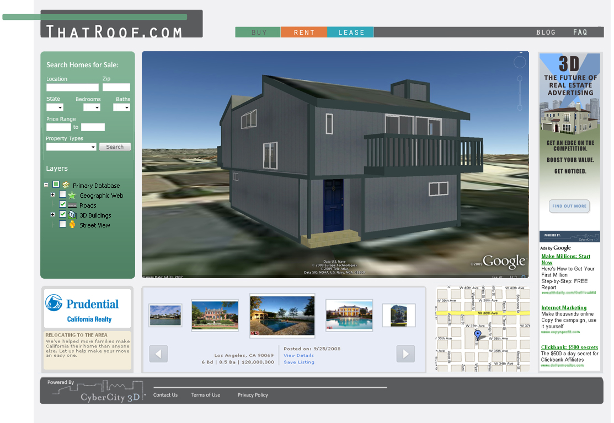Select the center pool villa thumbnail
Screen dimensions: 614x423
click(282, 316)
